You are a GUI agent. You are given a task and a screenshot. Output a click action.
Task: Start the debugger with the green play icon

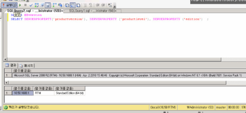click(x=20, y=5)
